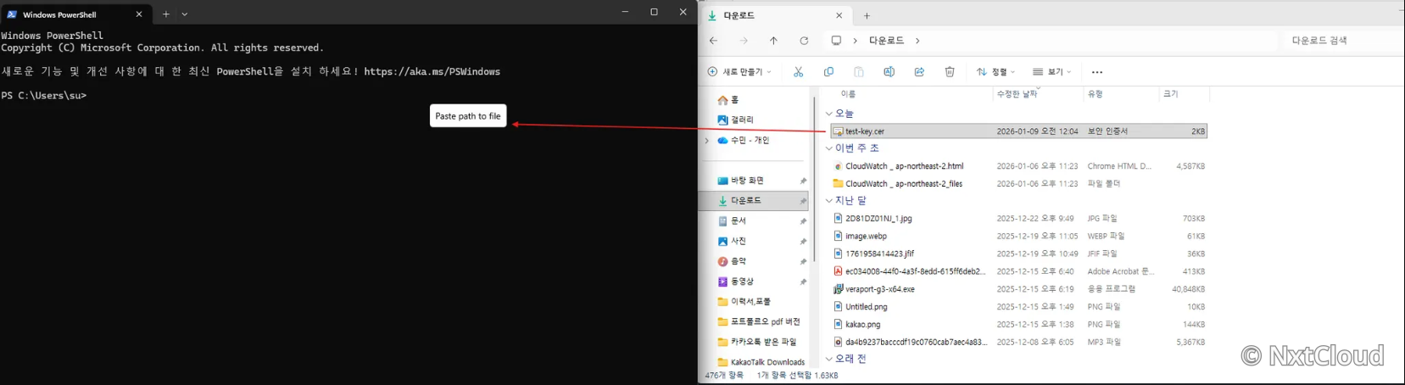Open 갤러리 in the navigation pane
The image size is (1405, 385).
point(735,120)
